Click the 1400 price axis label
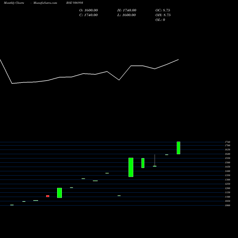Screen dimensions: 238x238 228,171
